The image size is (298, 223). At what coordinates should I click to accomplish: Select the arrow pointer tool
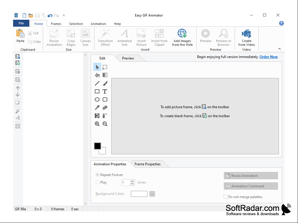click(97, 67)
